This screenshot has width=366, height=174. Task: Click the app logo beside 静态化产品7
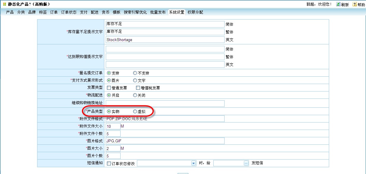click(4, 4)
